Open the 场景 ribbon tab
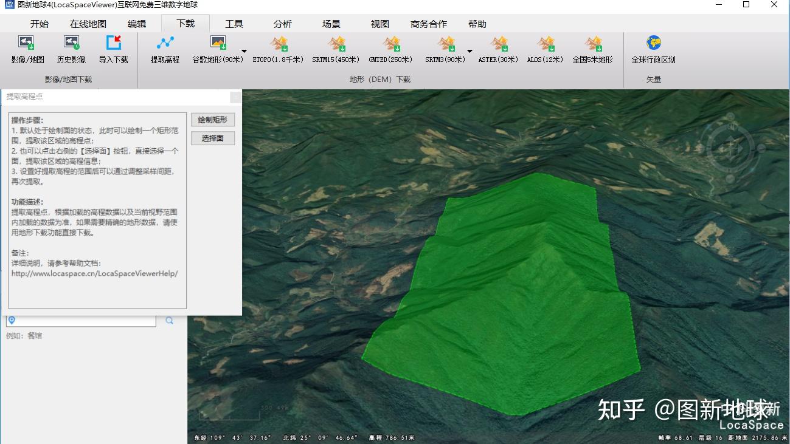 pos(331,24)
